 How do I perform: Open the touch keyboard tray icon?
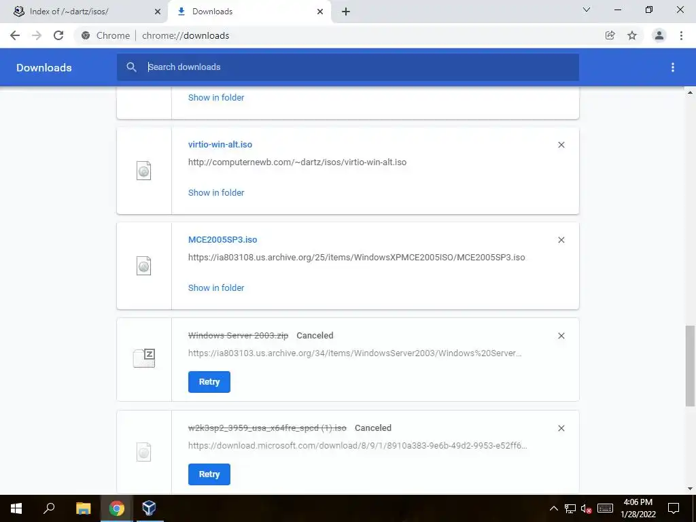(605, 508)
